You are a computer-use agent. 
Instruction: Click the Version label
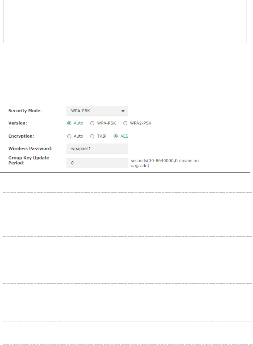[x=18, y=123]
